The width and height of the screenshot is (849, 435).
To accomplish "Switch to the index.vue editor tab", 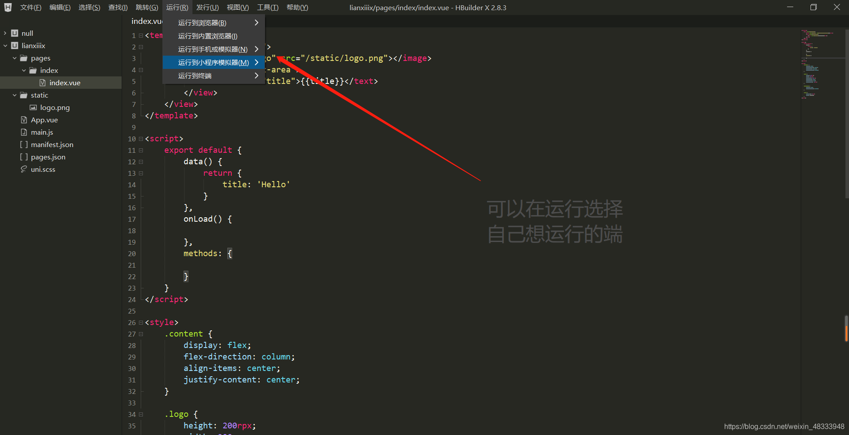I will (x=146, y=21).
